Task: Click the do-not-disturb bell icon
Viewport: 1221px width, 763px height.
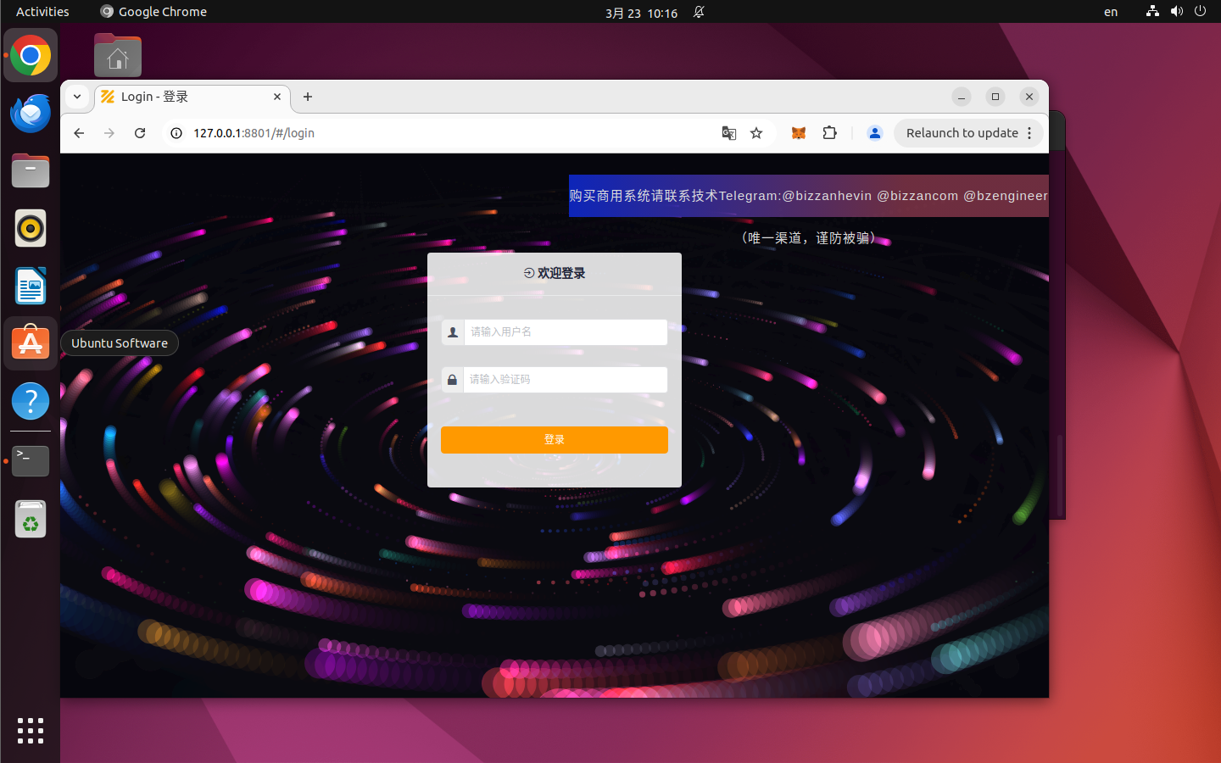Action: point(699,12)
